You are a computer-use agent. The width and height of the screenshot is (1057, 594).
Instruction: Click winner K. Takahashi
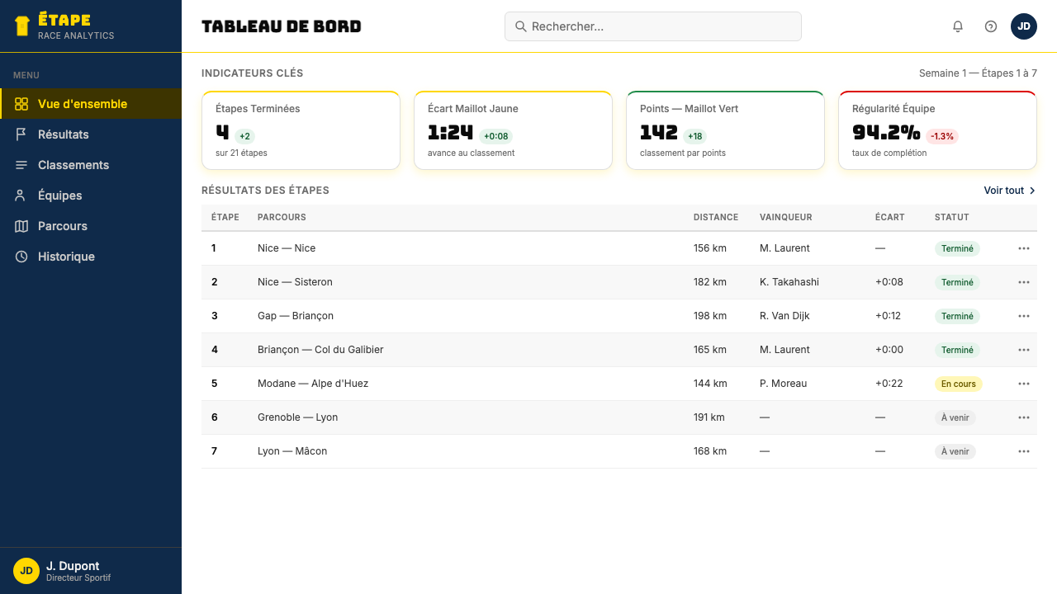point(789,282)
